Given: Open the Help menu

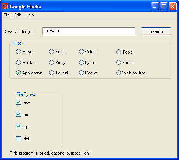Looking at the screenshot, I should pos(30,15).
